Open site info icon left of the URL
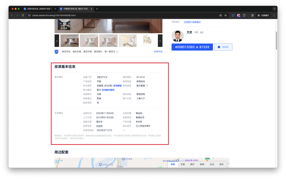This screenshot has width=286, height=179. (29, 15)
